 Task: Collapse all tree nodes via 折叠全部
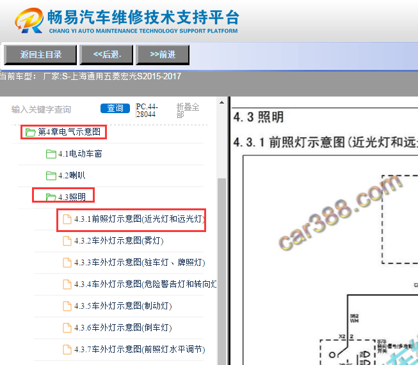tap(188, 111)
